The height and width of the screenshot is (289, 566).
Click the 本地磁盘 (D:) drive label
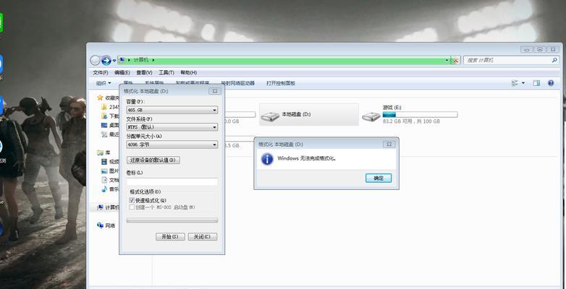click(296, 114)
